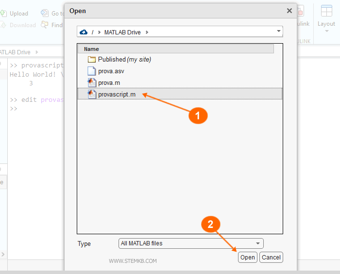Click the Layout icon in toolstrip

coord(326,11)
